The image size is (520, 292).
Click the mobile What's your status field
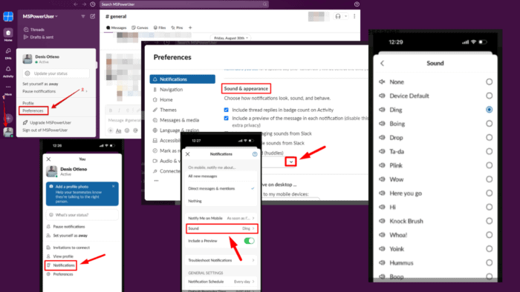(82, 215)
